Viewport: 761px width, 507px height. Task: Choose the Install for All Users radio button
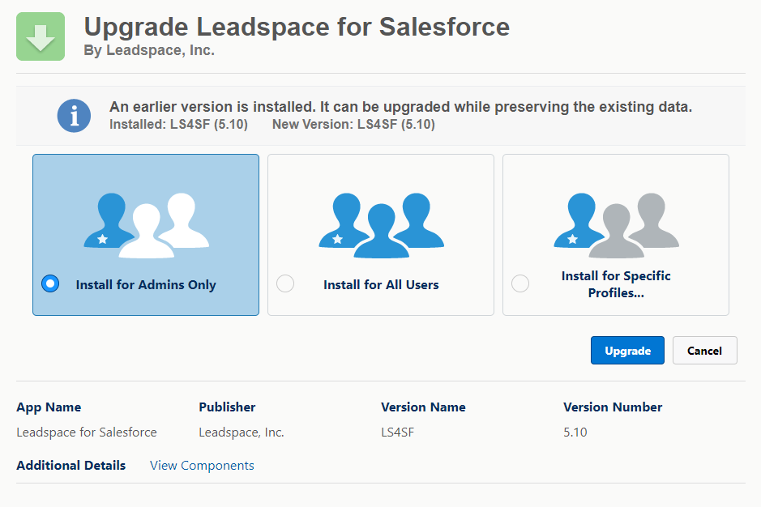point(285,283)
